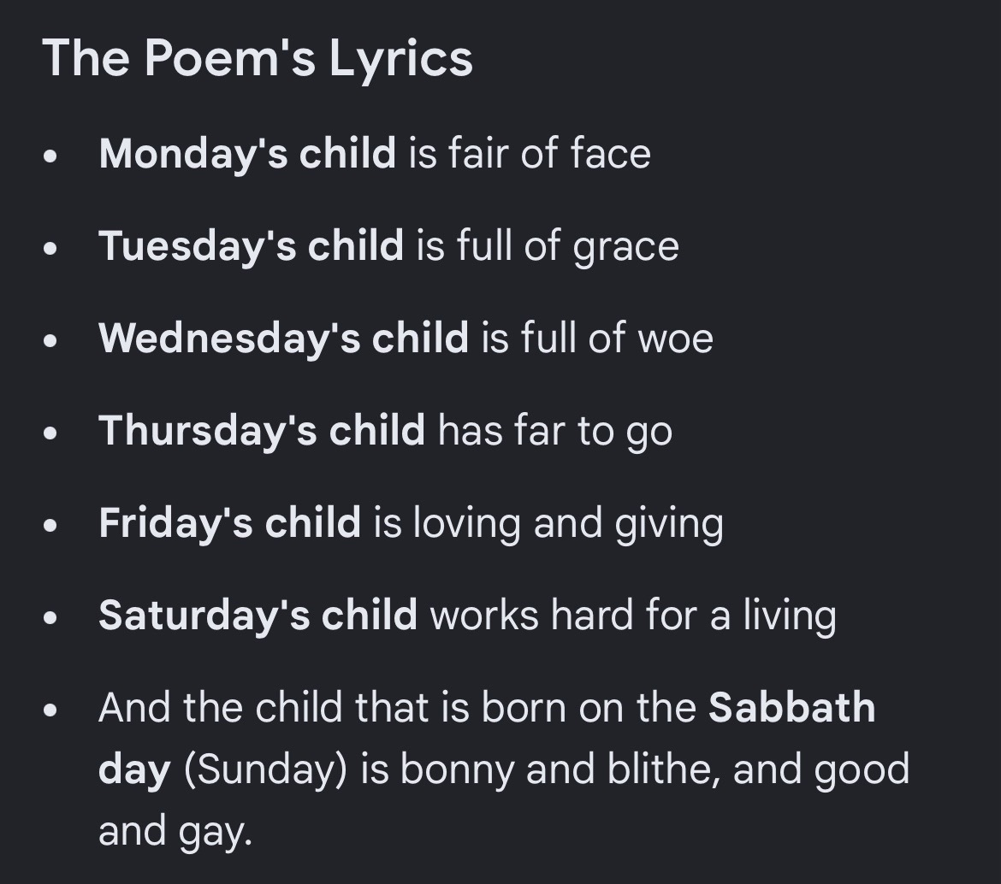Click the bullet before Saturday's child line
The width and height of the screenshot is (1001, 884).
point(50,618)
